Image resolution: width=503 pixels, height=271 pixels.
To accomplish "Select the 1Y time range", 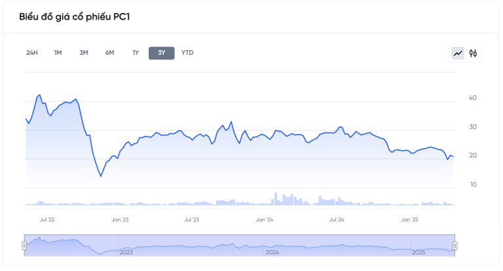I will click(x=136, y=53).
